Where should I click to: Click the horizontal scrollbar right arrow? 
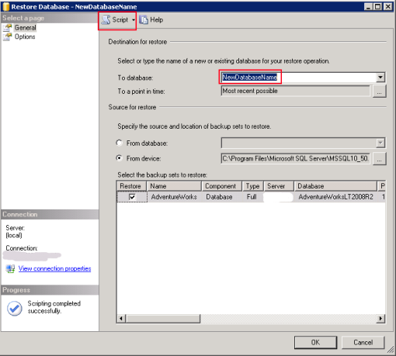380,319
